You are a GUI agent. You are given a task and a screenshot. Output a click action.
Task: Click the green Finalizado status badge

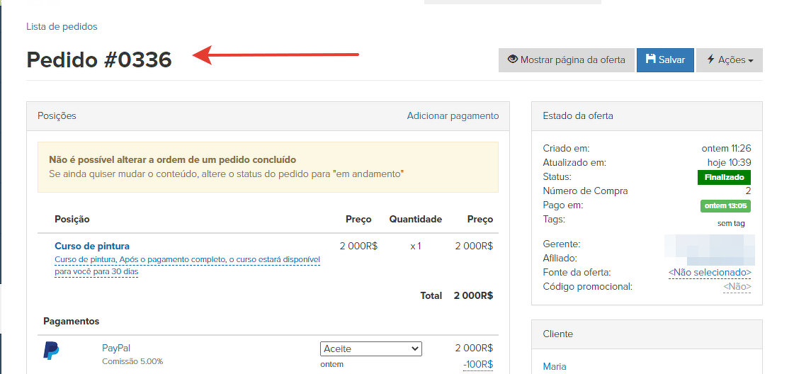[725, 177]
